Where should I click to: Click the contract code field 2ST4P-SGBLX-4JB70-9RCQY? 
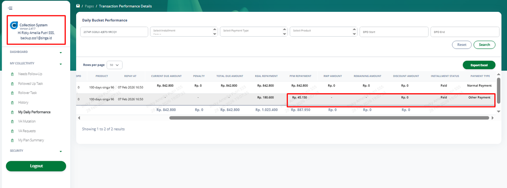pos(114,32)
